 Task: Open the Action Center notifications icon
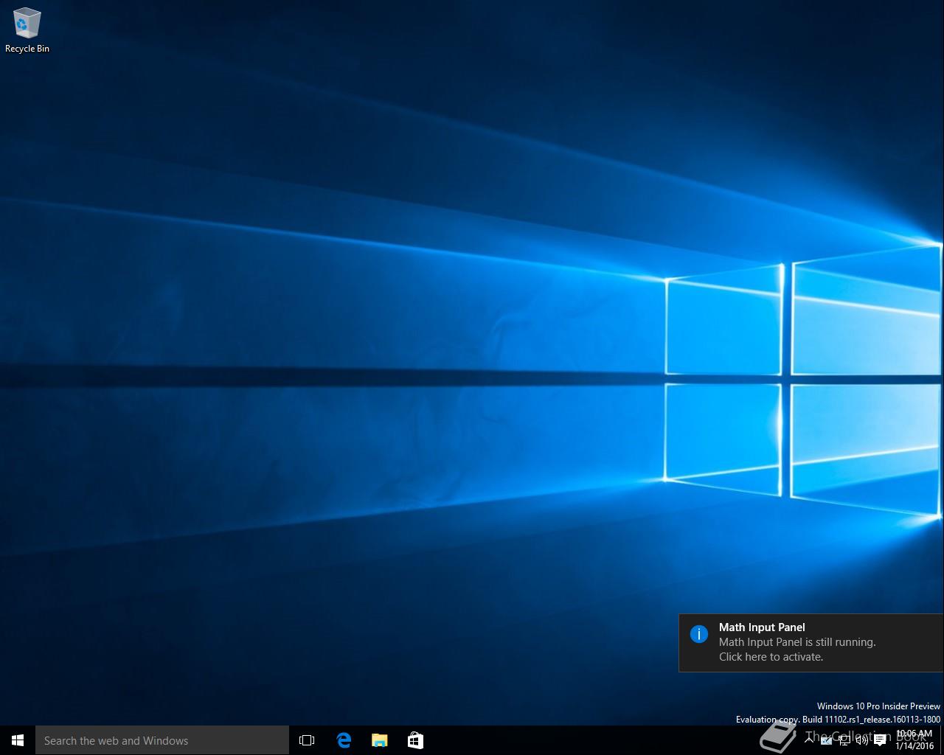[x=880, y=740]
